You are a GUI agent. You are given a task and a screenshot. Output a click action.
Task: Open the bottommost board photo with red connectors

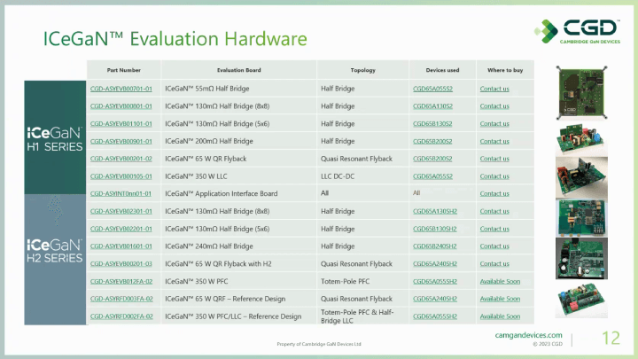point(581,300)
